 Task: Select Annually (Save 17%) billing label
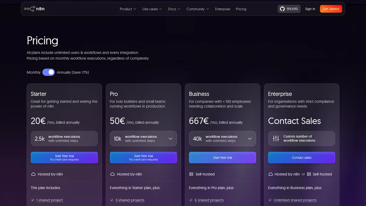tap(73, 72)
